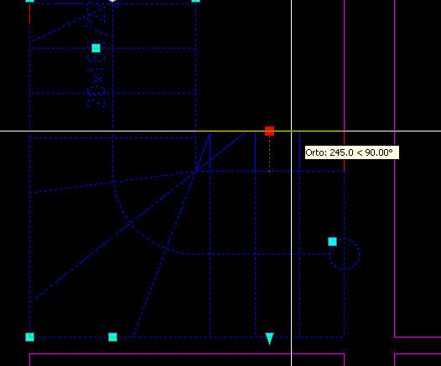Select the partially visible cyan grip at the top right of the dashed rectangle

[x=195, y=1]
